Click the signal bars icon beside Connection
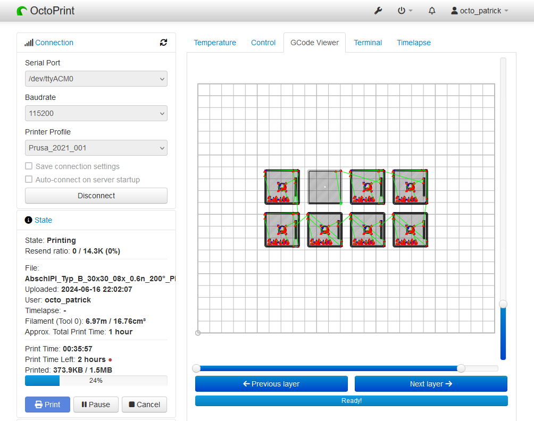The width and height of the screenshot is (534, 421). [29, 43]
